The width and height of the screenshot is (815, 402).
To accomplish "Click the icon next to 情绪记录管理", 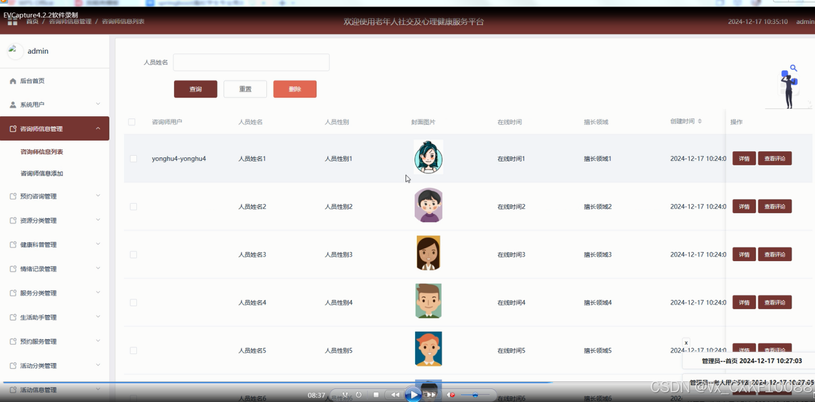I will [x=13, y=269].
